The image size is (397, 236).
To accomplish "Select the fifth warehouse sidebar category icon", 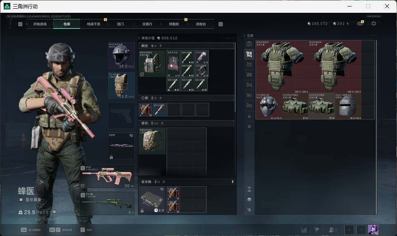I will point(249,85).
